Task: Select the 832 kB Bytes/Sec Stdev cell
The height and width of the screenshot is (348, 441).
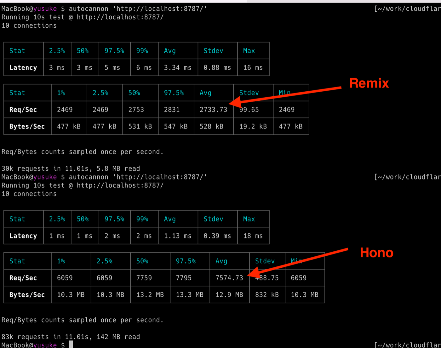Action: [267, 294]
